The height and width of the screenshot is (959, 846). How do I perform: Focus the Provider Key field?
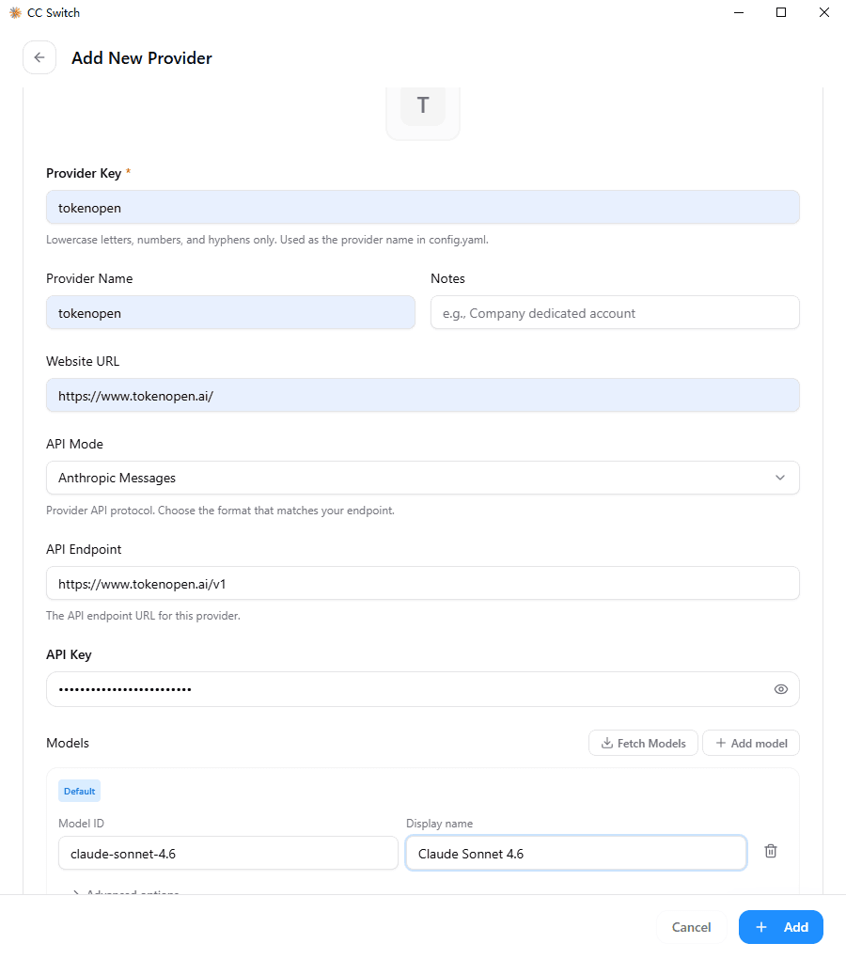[x=423, y=208]
